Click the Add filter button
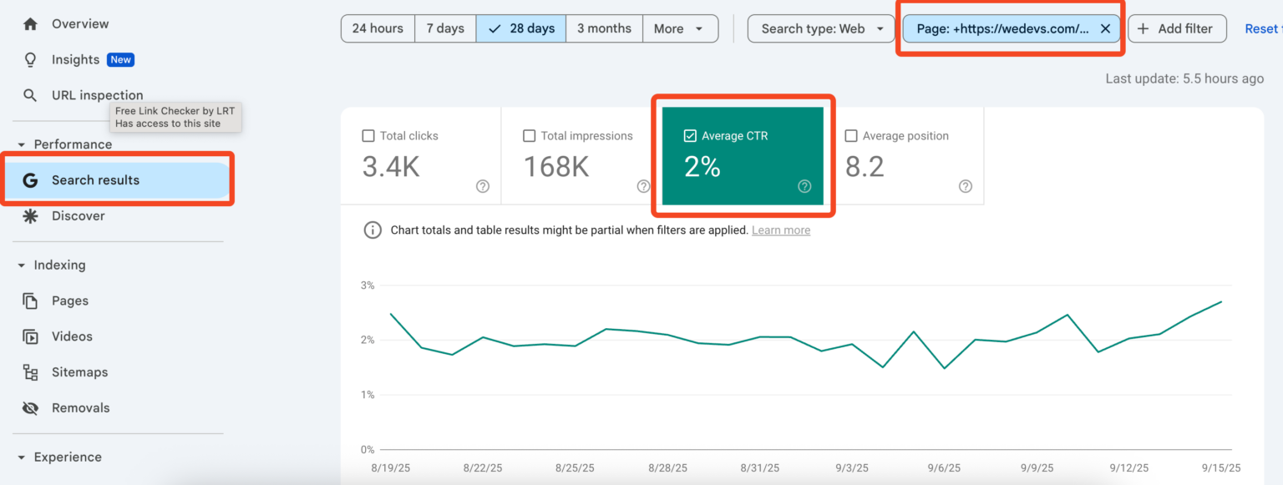The image size is (1283, 485). click(x=1177, y=28)
